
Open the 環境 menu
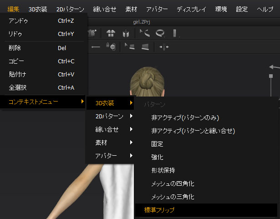point(221,9)
